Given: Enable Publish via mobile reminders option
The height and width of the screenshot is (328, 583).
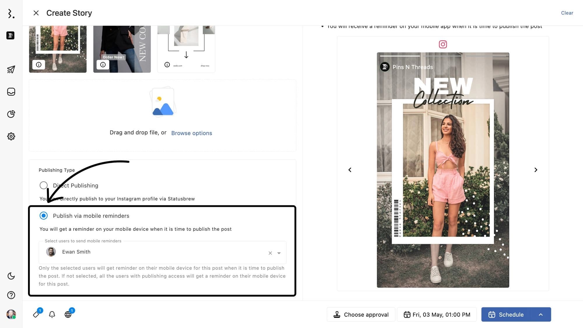Looking at the screenshot, I should pyautogui.click(x=44, y=216).
